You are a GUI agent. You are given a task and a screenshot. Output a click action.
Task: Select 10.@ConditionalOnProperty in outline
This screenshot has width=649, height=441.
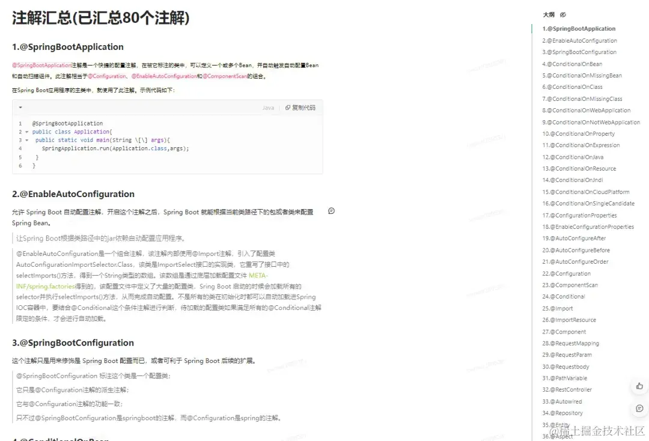(578, 133)
